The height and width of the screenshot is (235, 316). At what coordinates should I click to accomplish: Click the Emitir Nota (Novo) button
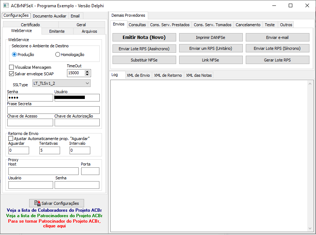pyautogui.click(x=144, y=37)
